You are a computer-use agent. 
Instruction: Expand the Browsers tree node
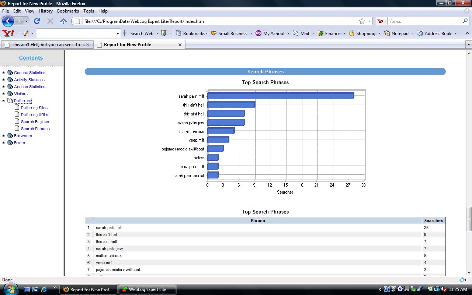(4, 136)
